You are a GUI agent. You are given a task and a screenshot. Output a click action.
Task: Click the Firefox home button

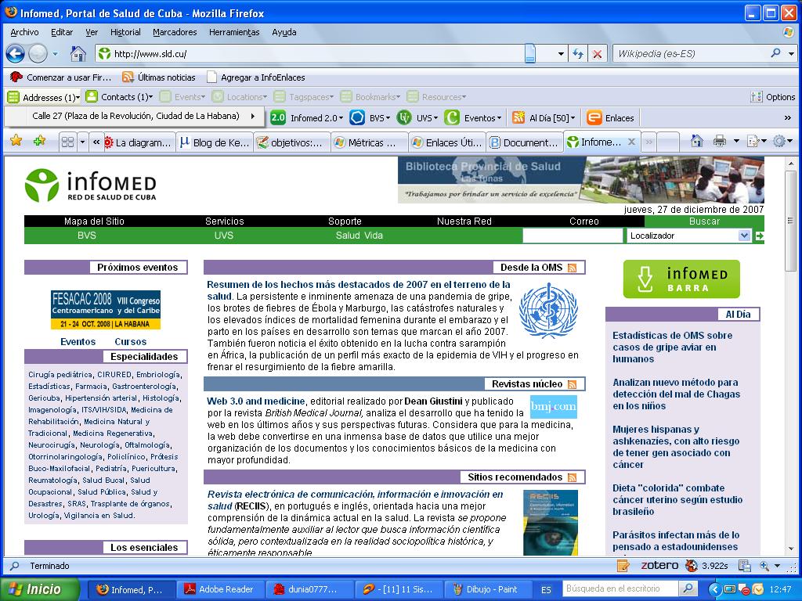click(x=78, y=54)
